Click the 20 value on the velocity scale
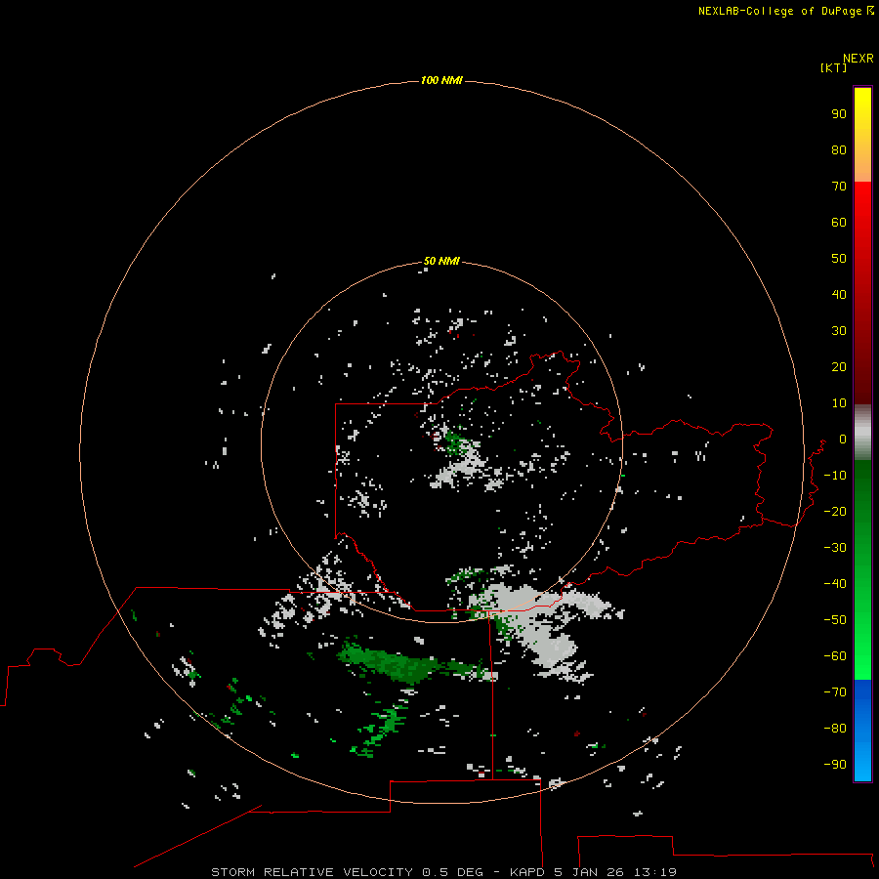 pos(839,366)
